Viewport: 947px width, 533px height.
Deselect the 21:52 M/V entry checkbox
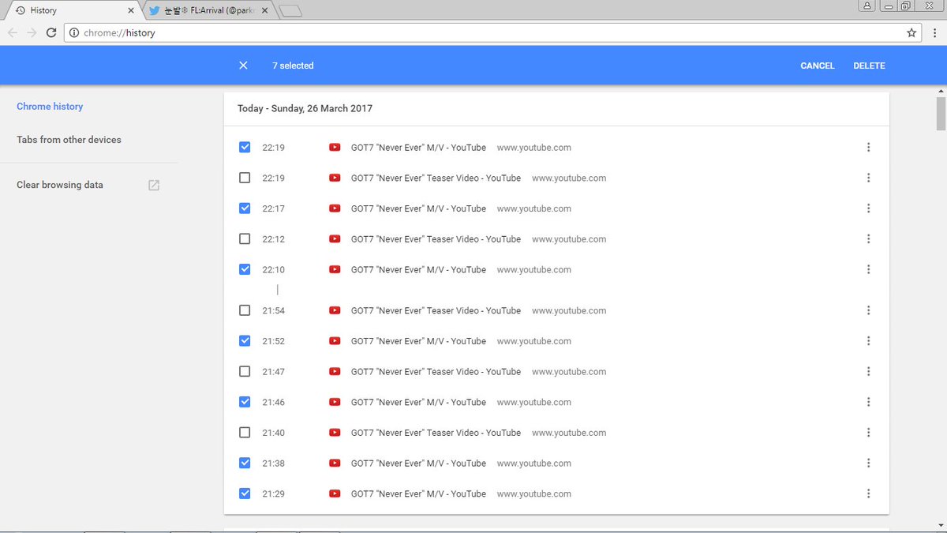(x=245, y=341)
